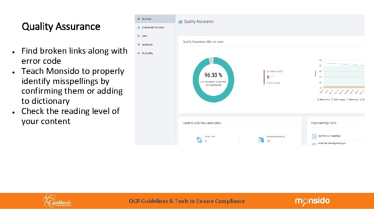Click the Quality Assurance dashboard heading
374x210 pixels.
tap(199, 21)
